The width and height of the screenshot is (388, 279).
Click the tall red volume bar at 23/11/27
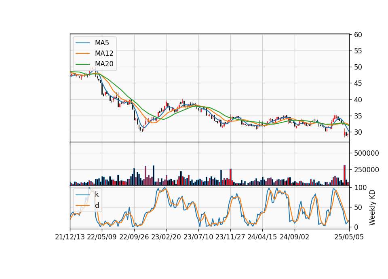click(230, 177)
